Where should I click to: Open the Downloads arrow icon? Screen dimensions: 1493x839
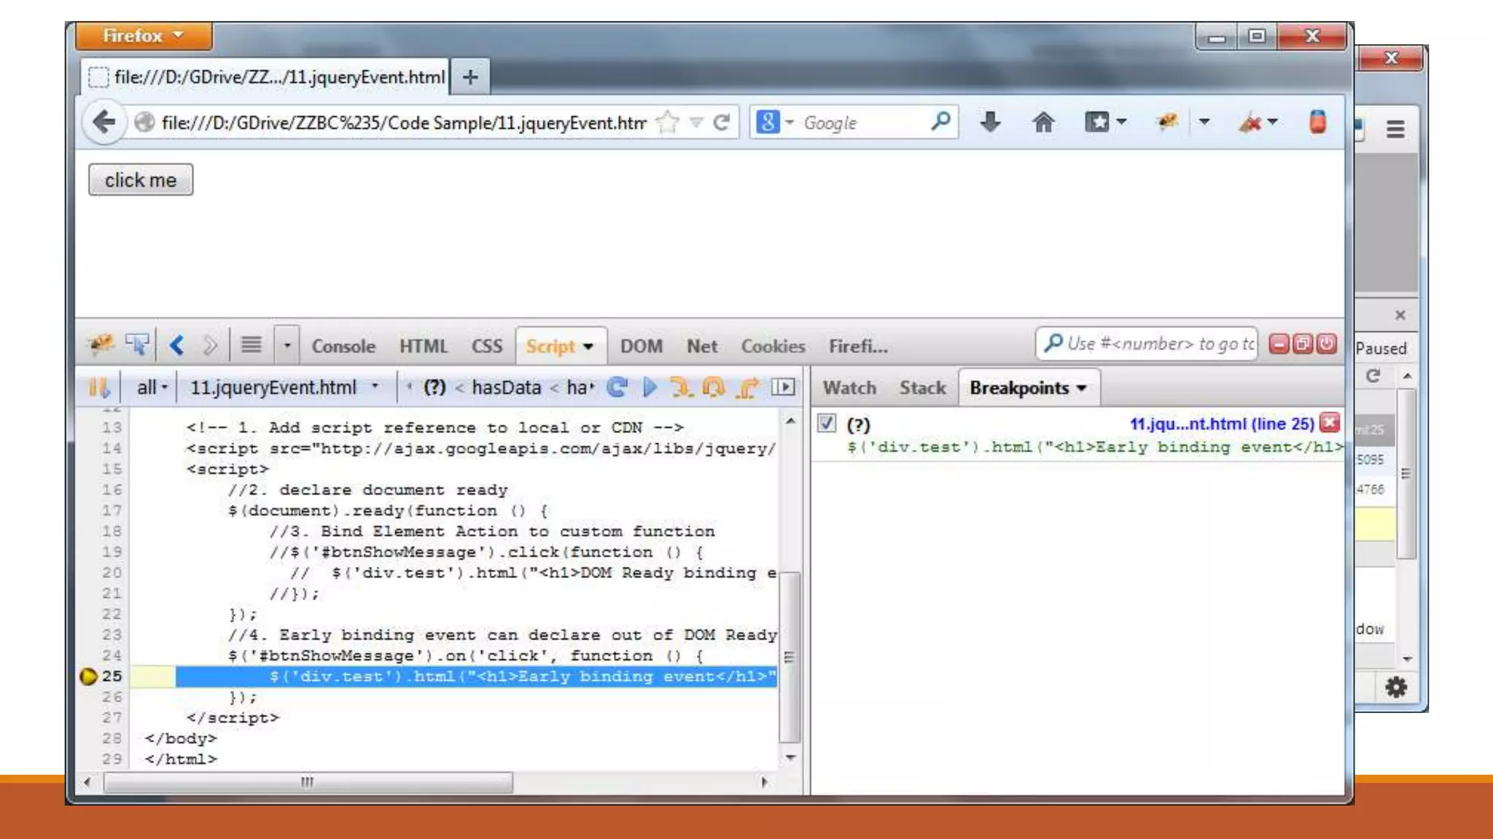[990, 122]
